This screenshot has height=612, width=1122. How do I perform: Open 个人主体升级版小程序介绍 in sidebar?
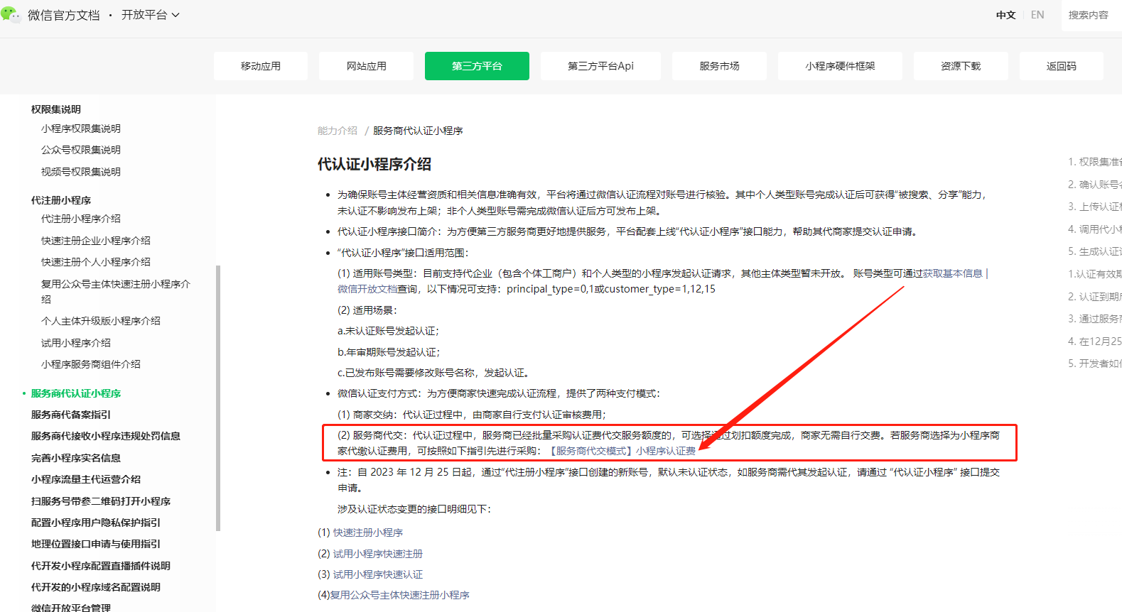(x=101, y=321)
